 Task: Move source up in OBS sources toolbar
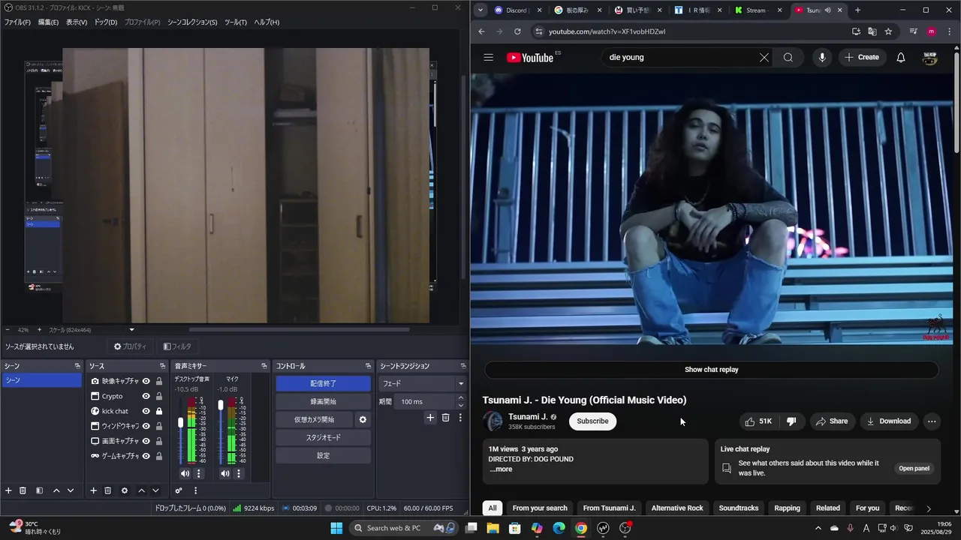coord(141,490)
